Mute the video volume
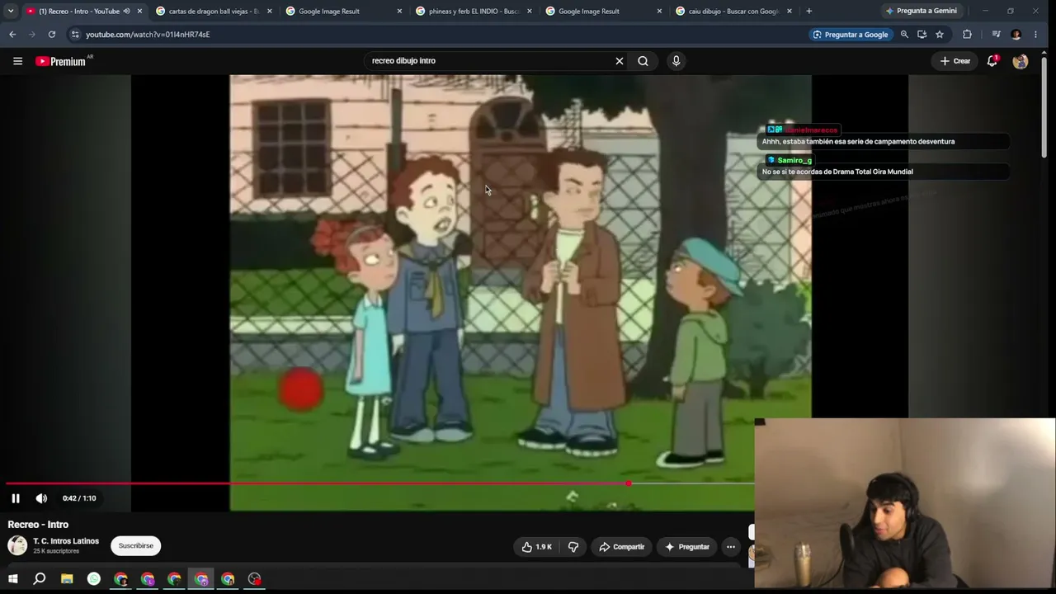This screenshot has height=594, width=1056. 41,498
